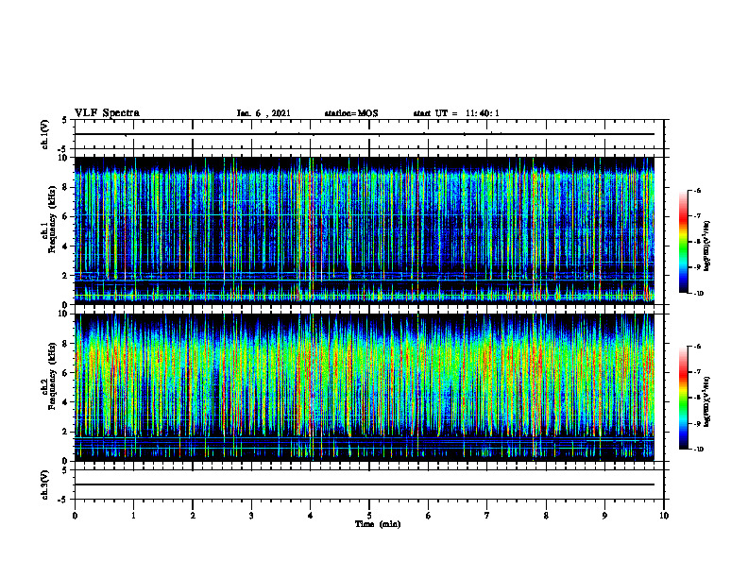
Task: Click time axis tick label "10"
Action: coord(664,516)
